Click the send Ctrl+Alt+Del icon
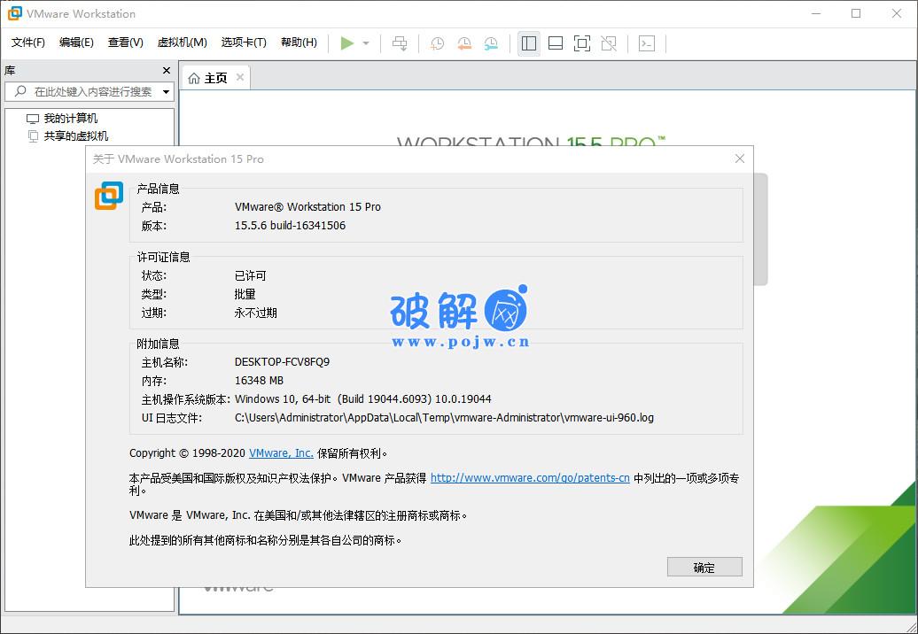 pyautogui.click(x=400, y=43)
